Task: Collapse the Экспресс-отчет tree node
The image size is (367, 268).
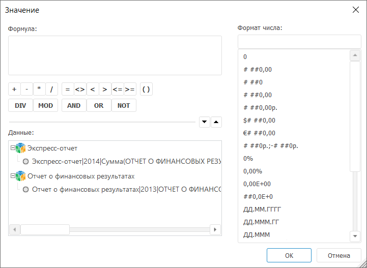Action: (x=12, y=148)
